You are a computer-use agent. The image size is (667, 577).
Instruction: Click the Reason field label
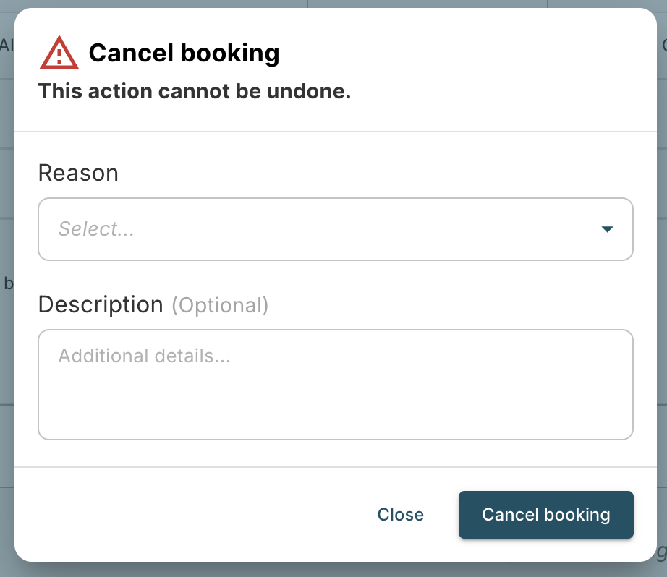[78, 173]
